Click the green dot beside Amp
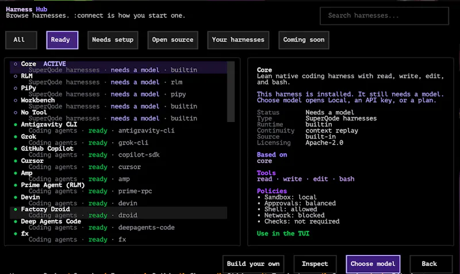The width and height of the screenshot is (460, 274). (16, 173)
